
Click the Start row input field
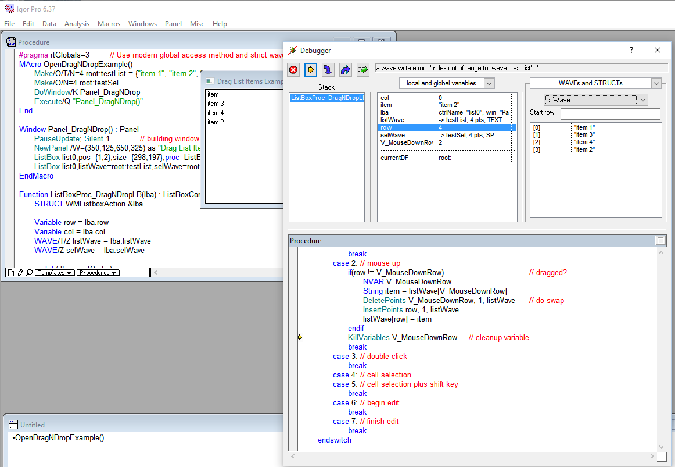click(x=610, y=114)
